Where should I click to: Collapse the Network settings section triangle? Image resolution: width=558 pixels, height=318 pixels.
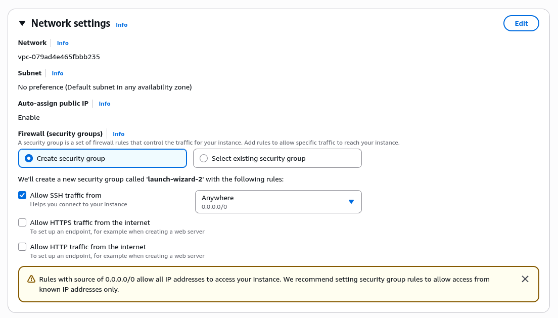coord(22,23)
